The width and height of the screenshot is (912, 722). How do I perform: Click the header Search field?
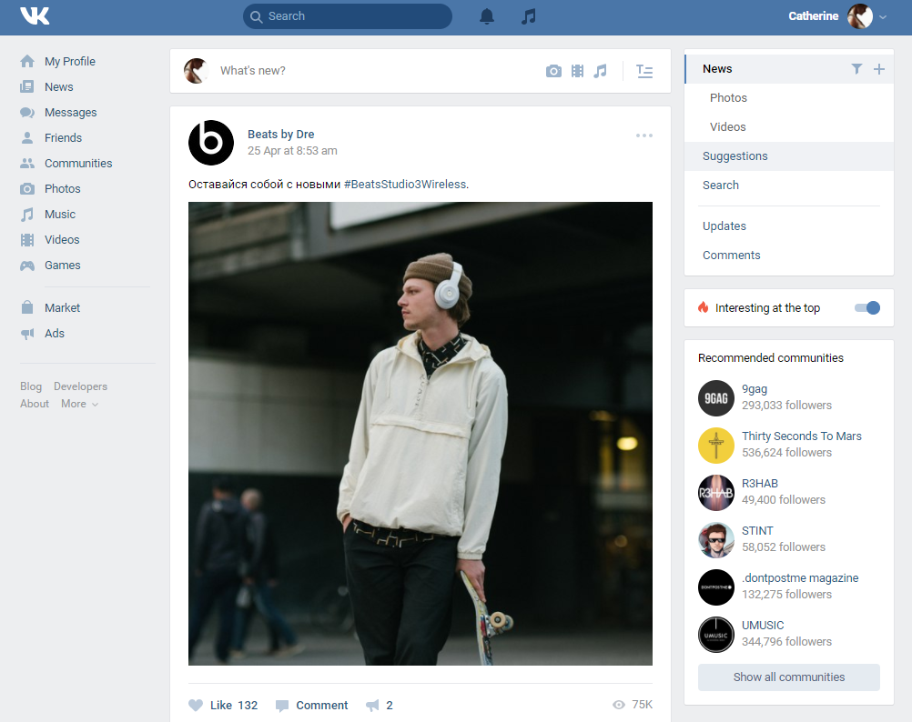point(348,16)
